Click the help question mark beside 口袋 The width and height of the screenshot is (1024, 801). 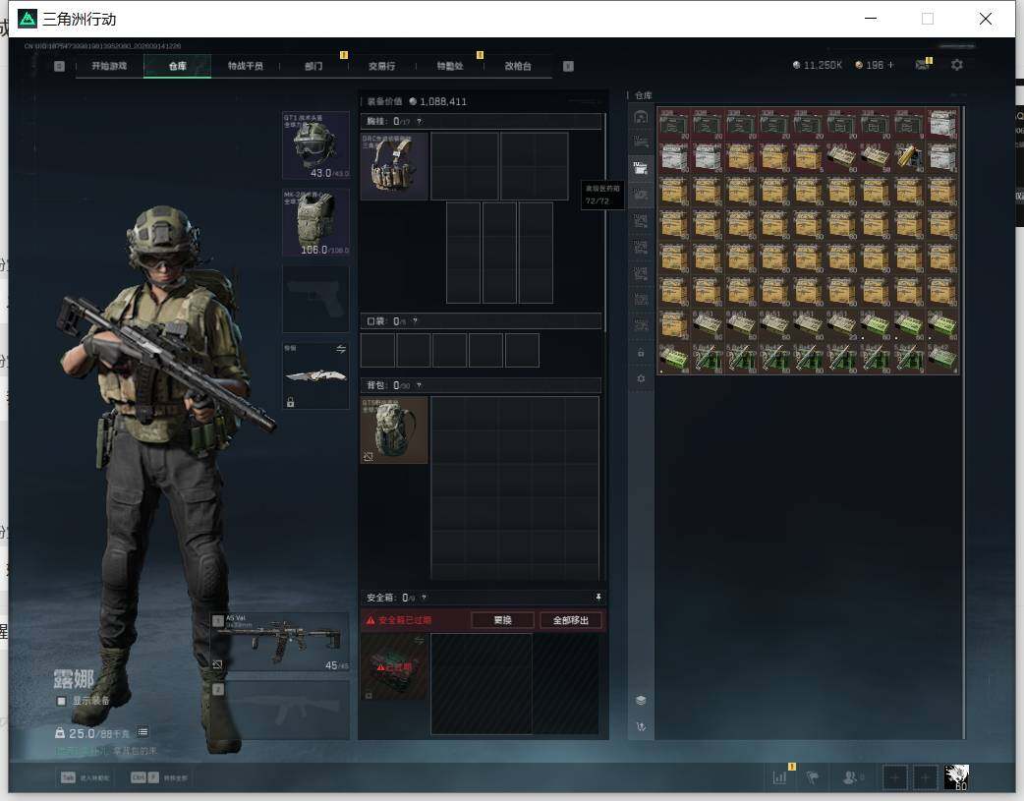click(x=415, y=320)
